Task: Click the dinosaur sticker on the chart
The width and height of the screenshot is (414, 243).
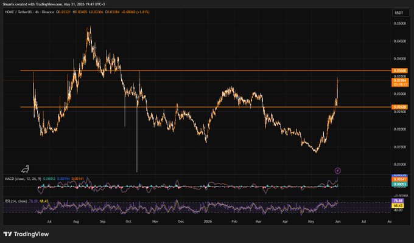Action: (26, 169)
